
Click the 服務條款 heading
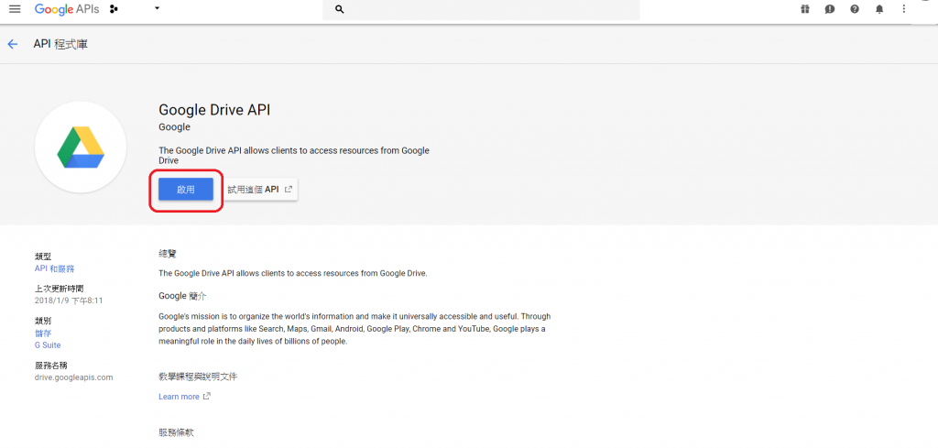(x=177, y=432)
